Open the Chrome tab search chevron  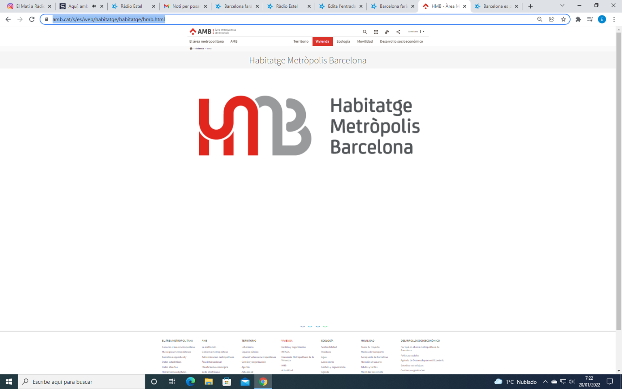point(562,6)
